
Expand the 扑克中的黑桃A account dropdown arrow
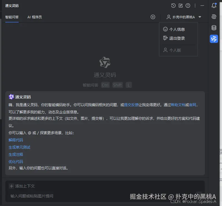click(200, 17)
